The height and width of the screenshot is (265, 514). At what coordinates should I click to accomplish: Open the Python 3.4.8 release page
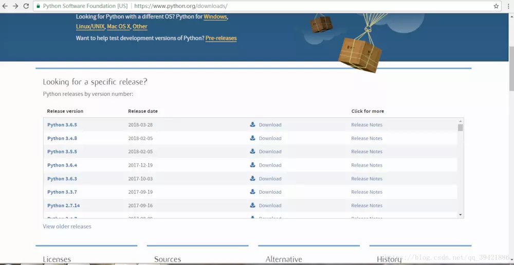point(62,138)
